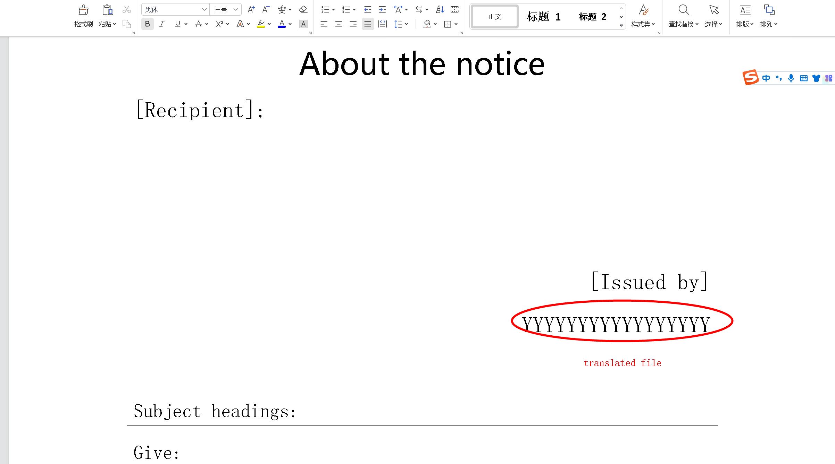This screenshot has width=835, height=464.
Task: Select the 标题 2 style
Action: click(592, 16)
